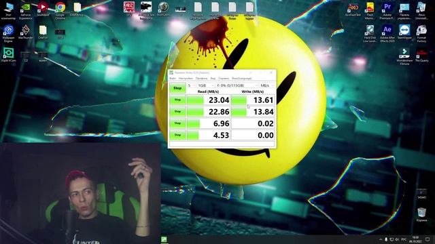The height and width of the screenshot is (244, 435).
Task: Open the test count dropdown showing 5
Action: (x=191, y=85)
